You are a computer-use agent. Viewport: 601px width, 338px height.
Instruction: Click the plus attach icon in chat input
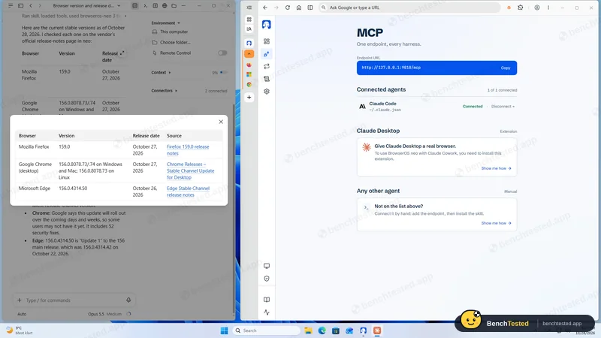(20, 300)
